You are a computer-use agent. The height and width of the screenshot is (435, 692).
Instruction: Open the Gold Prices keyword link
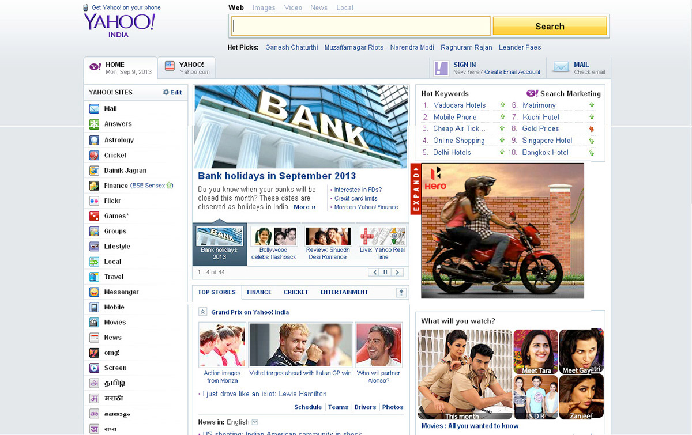point(540,128)
